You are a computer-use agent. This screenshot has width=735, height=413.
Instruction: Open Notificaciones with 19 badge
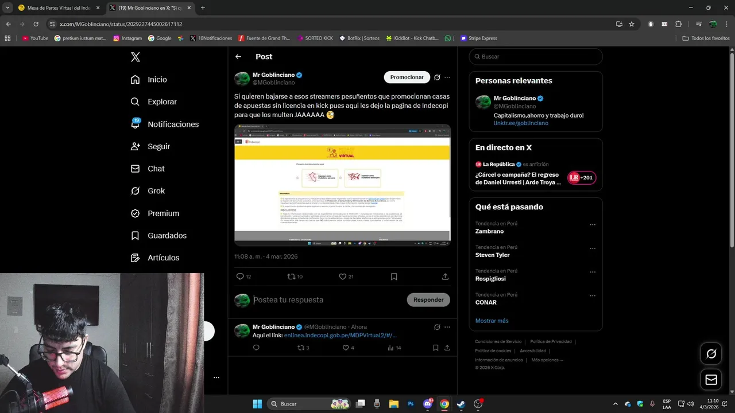(x=164, y=124)
